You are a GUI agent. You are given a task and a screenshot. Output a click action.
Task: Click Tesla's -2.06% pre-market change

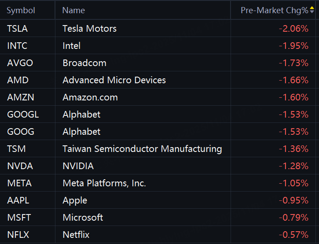(293, 29)
